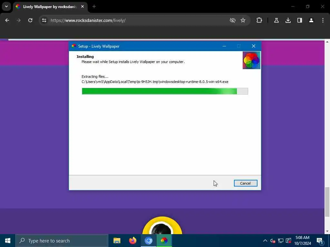Screen dimensions: 330x247
Task: Click the scrollbar up arrow
Action: [x=327, y=42]
